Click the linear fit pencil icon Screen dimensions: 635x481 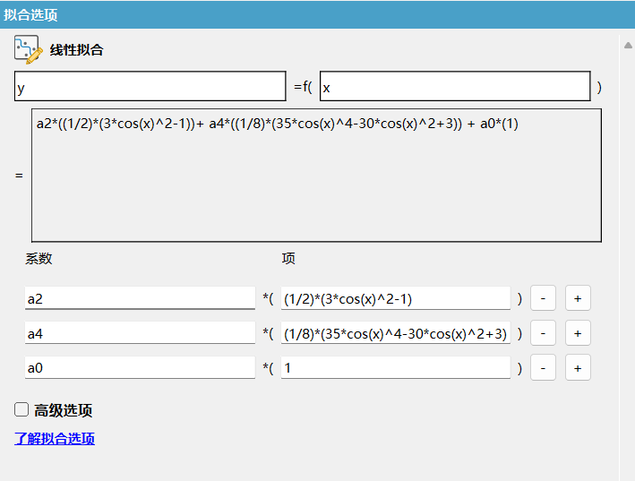(29, 50)
